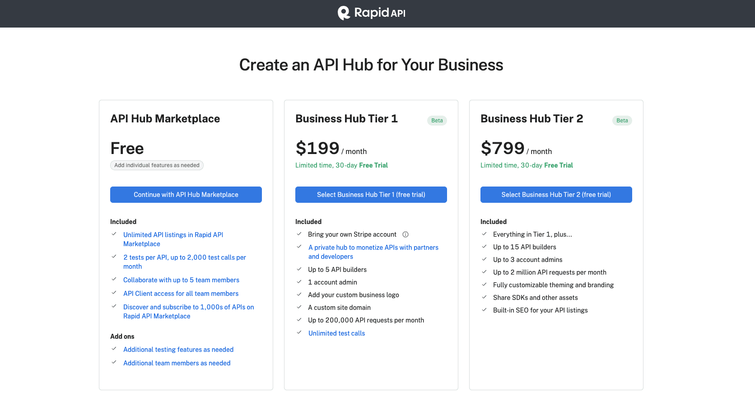The height and width of the screenshot is (397, 755).
Task: Open Additional testing features as needed link
Action: click(178, 350)
